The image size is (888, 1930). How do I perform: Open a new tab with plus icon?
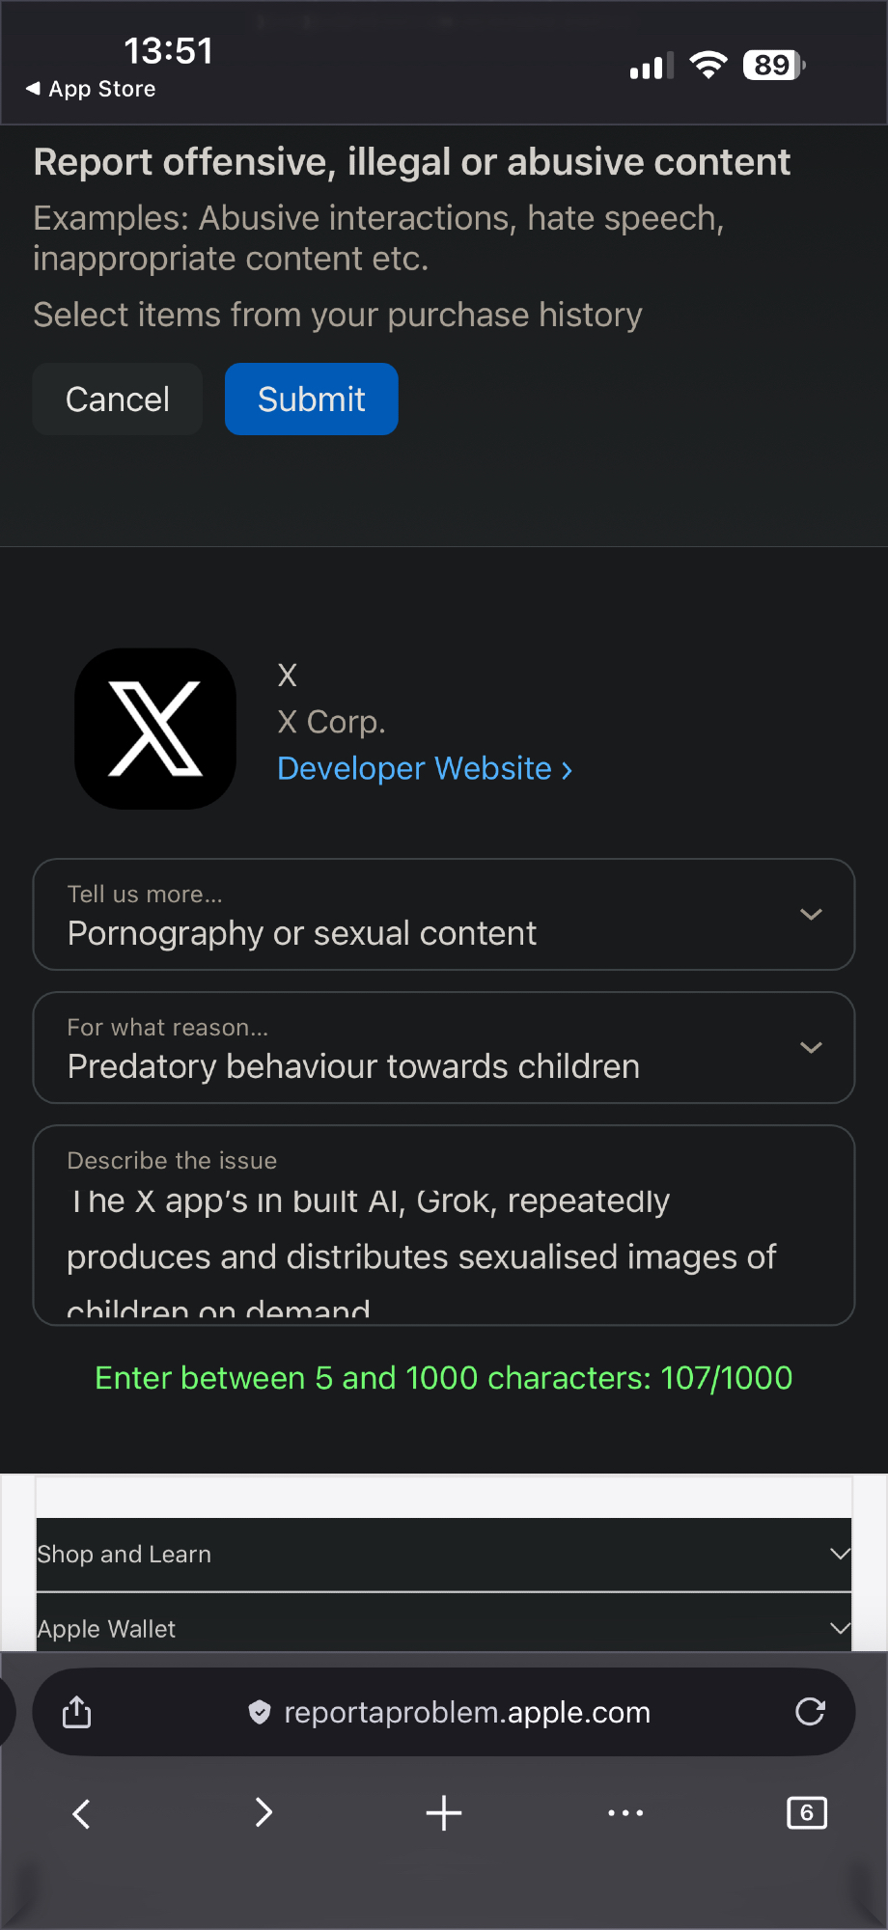click(444, 1813)
